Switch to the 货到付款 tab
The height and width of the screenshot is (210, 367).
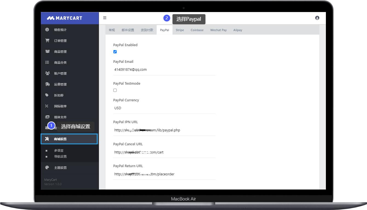pos(147,30)
